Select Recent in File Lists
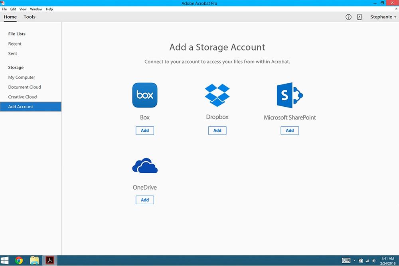The width and height of the screenshot is (399, 266). coord(15,44)
